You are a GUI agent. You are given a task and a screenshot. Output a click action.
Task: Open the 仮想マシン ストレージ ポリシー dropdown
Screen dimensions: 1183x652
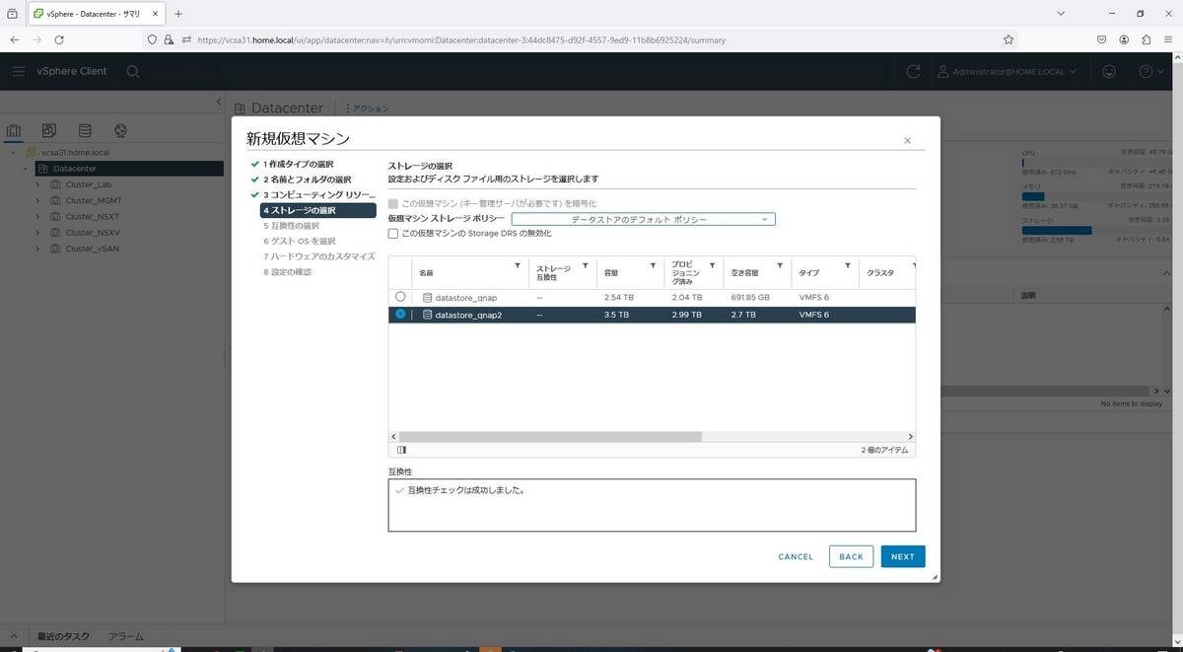point(643,219)
